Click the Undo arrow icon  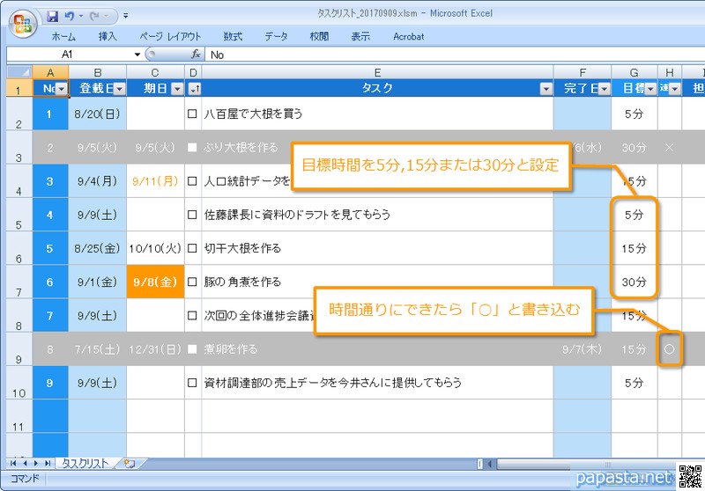[x=69, y=16]
